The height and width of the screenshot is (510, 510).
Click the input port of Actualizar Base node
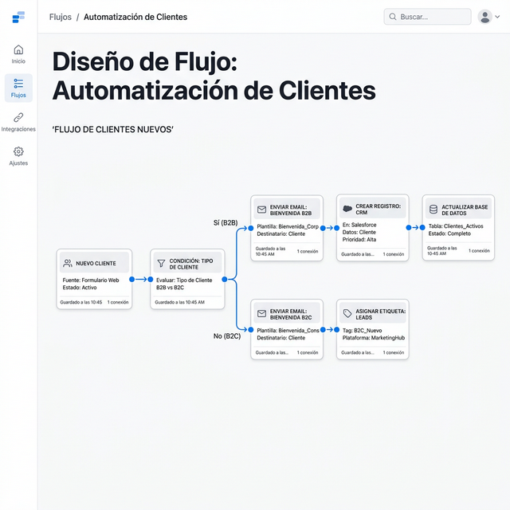click(422, 228)
